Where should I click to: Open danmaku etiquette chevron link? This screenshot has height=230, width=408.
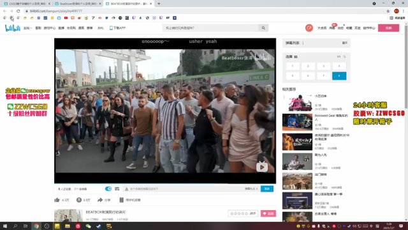251,189
